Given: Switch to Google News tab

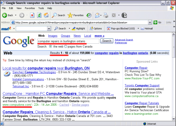Looking at the screenshot, I should point(77,36).
